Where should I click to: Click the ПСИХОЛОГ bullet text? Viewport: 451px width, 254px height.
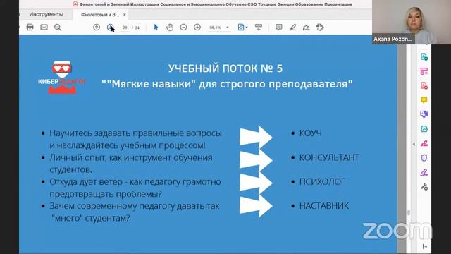pyautogui.click(x=322, y=182)
